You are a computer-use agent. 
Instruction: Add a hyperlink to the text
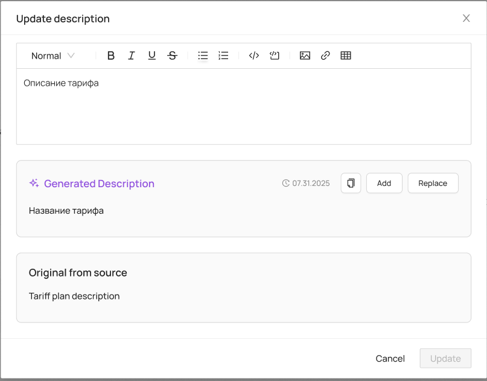point(325,56)
